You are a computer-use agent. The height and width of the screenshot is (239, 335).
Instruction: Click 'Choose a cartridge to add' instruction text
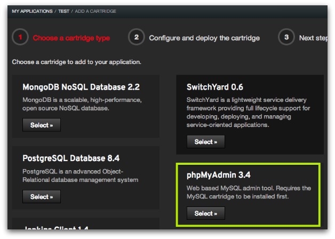(x=76, y=62)
